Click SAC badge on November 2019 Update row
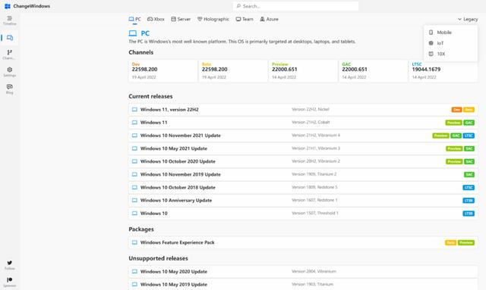Screen dimensions: 486x290 (x=469, y=175)
